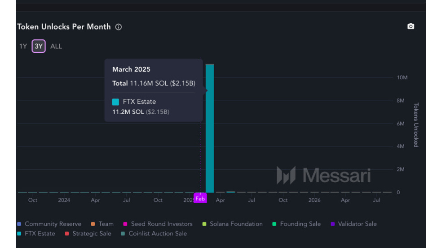Viewport: 442px width, 248px height.
Task: Toggle Community Reserve legend entry
Action: [49, 224]
